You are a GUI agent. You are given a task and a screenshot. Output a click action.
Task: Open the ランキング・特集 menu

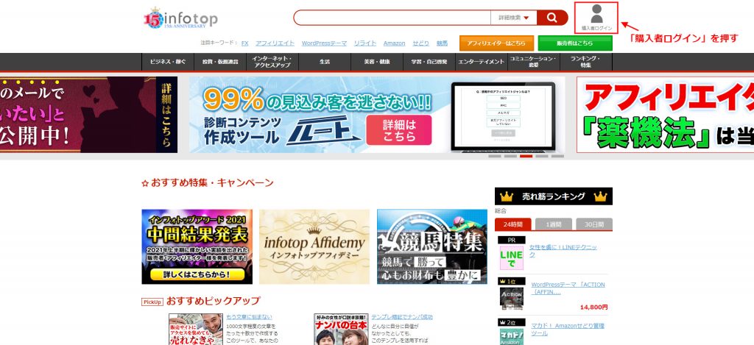(x=585, y=62)
